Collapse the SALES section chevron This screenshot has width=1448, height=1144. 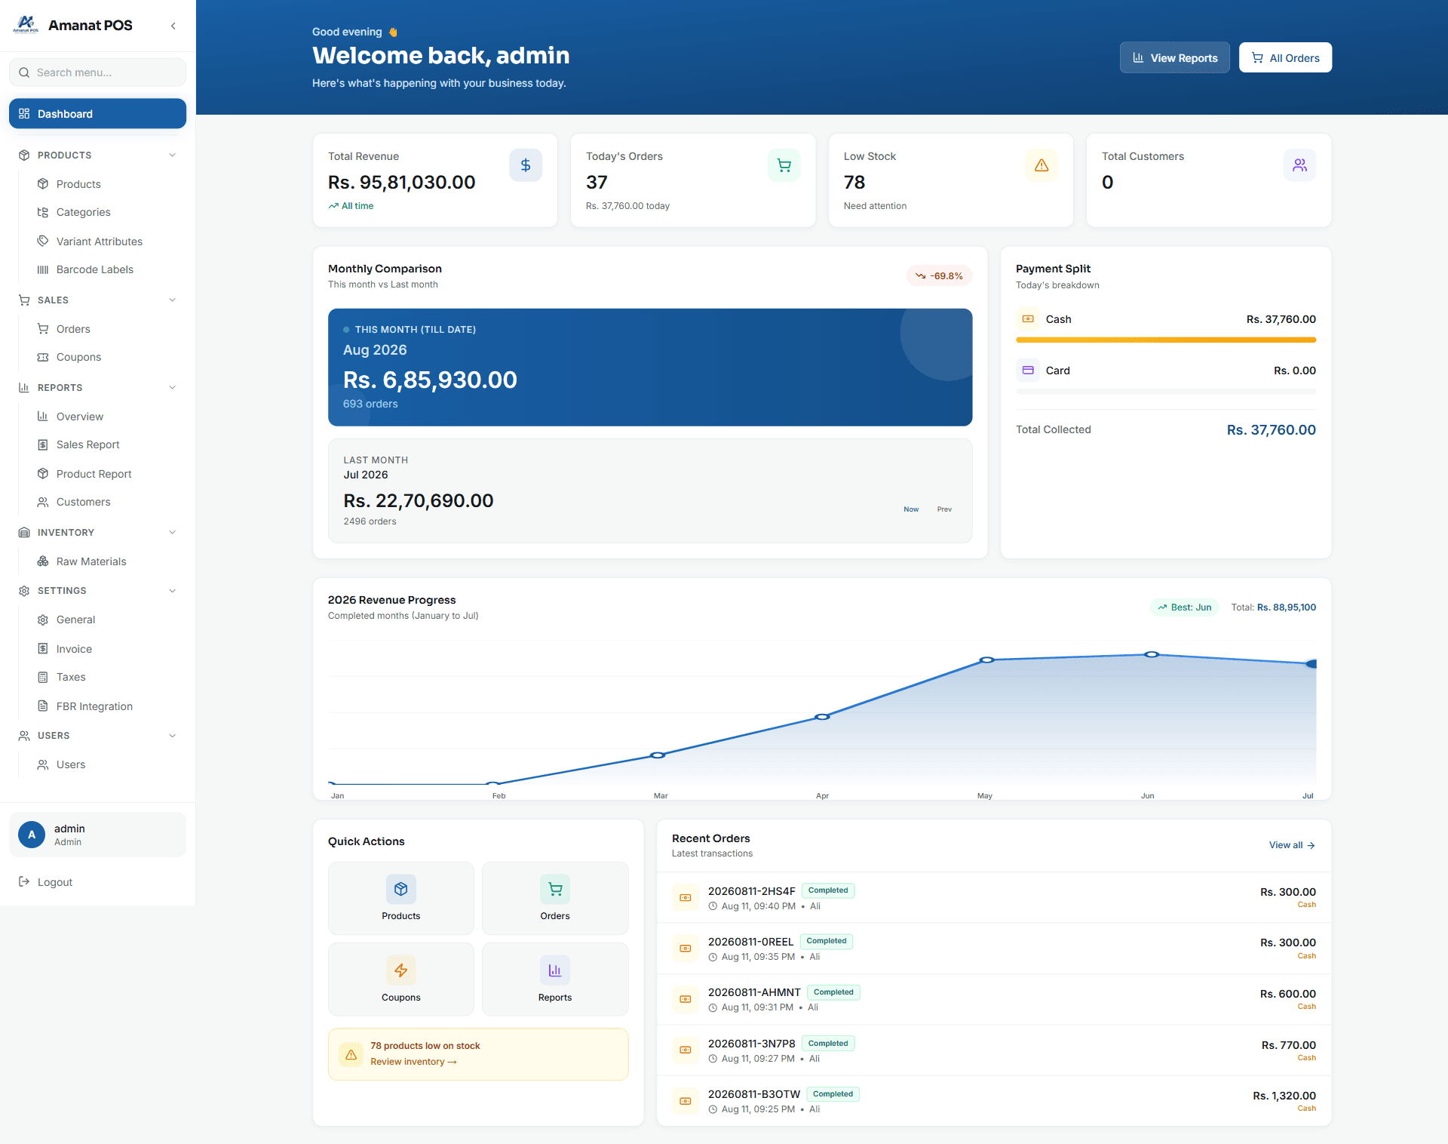(173, 300)
